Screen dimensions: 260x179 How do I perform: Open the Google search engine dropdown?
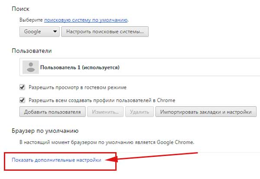(x=39, y=32)
